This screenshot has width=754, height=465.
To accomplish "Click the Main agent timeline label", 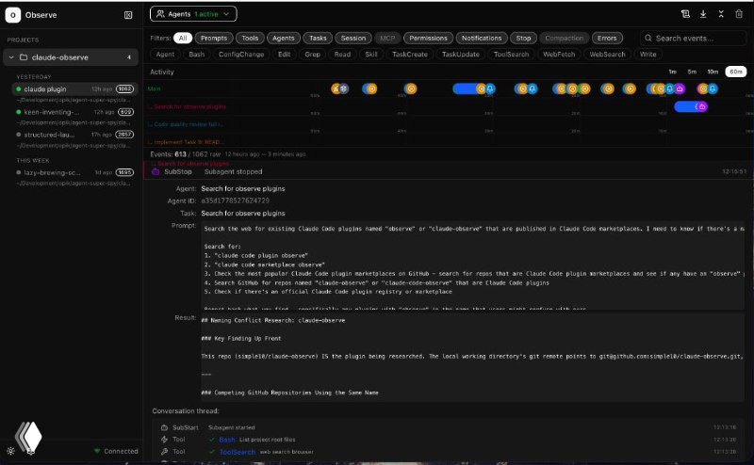I will (x=154, y=88).
